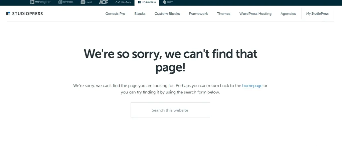
Task: Open the WP Engine logo in top bar
Action: (40, 2)
